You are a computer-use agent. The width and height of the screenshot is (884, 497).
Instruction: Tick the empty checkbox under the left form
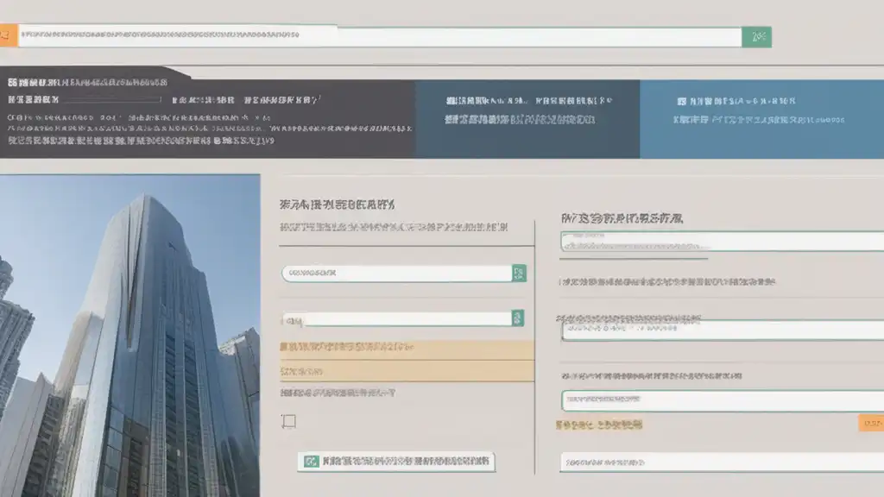pyautogui.click(x=289, y=421)
